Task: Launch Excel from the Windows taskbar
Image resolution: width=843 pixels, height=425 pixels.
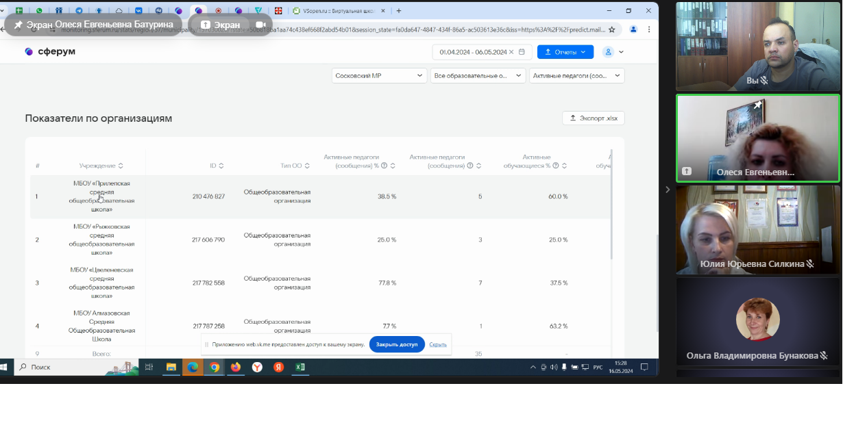Action: point(300,368)
